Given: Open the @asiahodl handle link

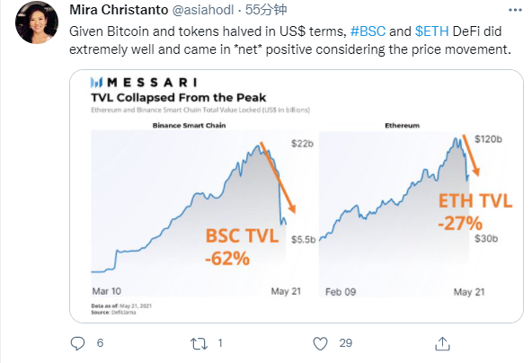Looking at the screenshot, I should tap(203, 10).
